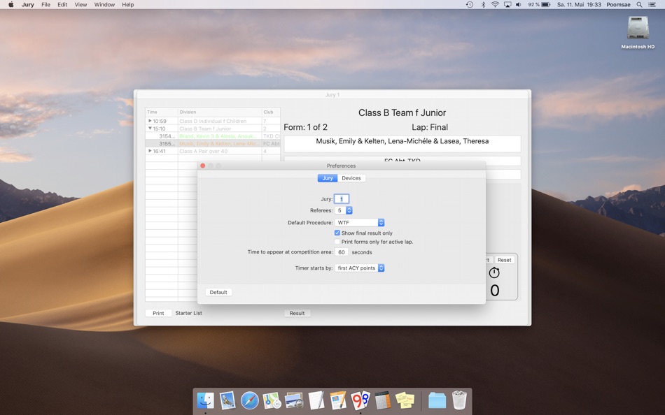
Task: Open Mail from the Dock
Action: pyautogui.click(x=226, y=400)
